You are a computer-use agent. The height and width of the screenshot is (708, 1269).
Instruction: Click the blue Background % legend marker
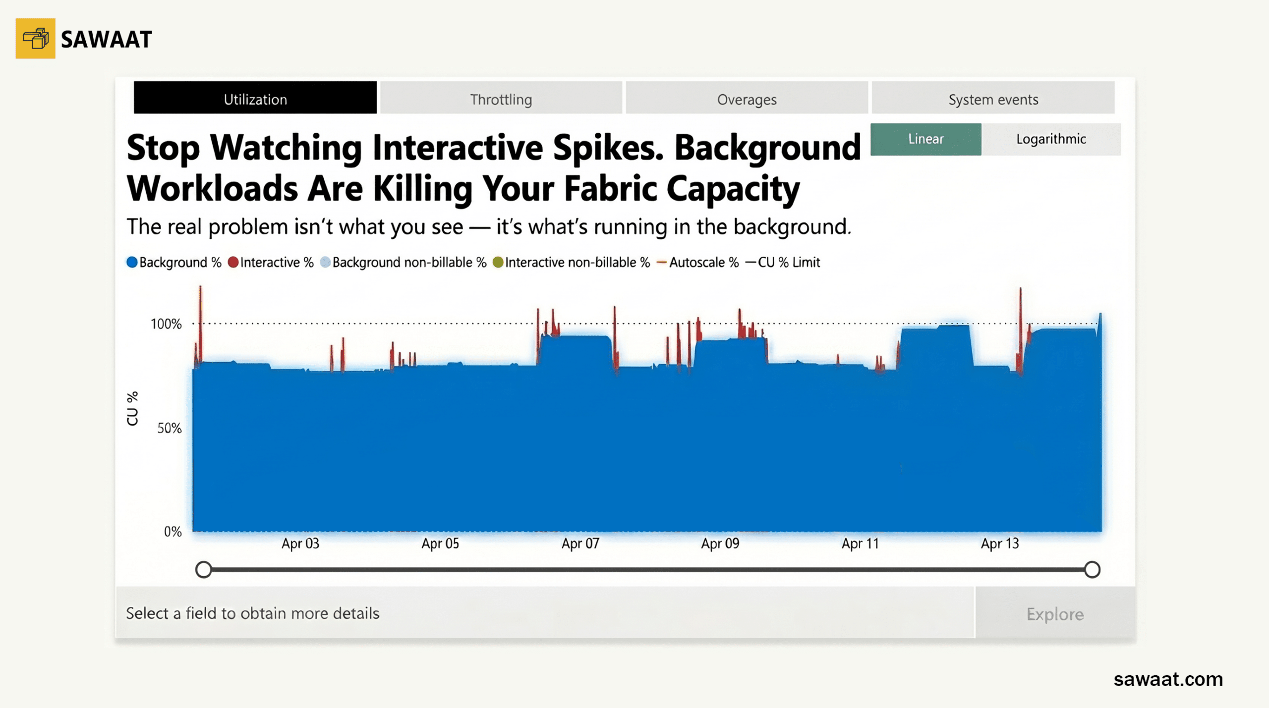tap(132, 263)
